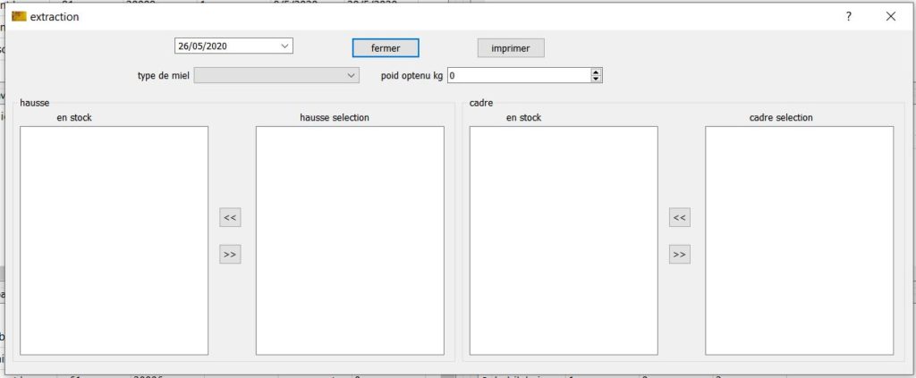The width and height of the screenshot is (916, 378).
Task: Close the extraction dialog window
Action: pos(890,17)
